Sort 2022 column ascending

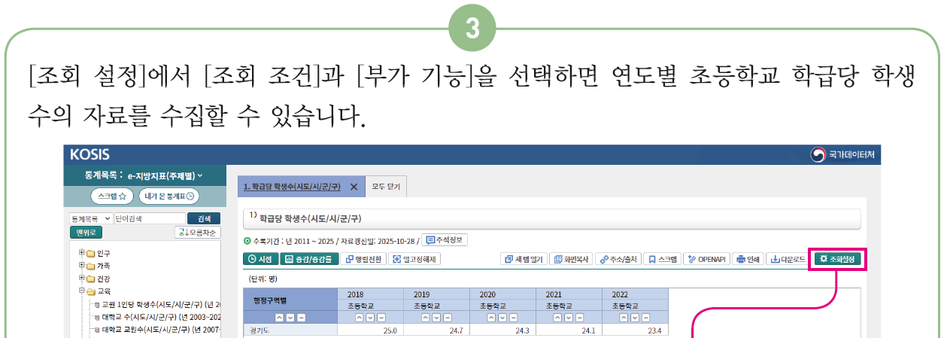pyautogui.click(x=624, y=318)
